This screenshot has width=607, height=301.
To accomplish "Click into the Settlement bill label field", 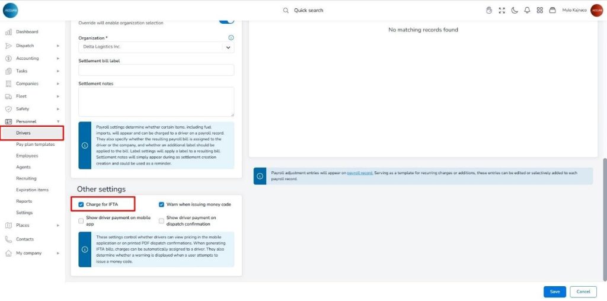I will [x=156, y=70].
